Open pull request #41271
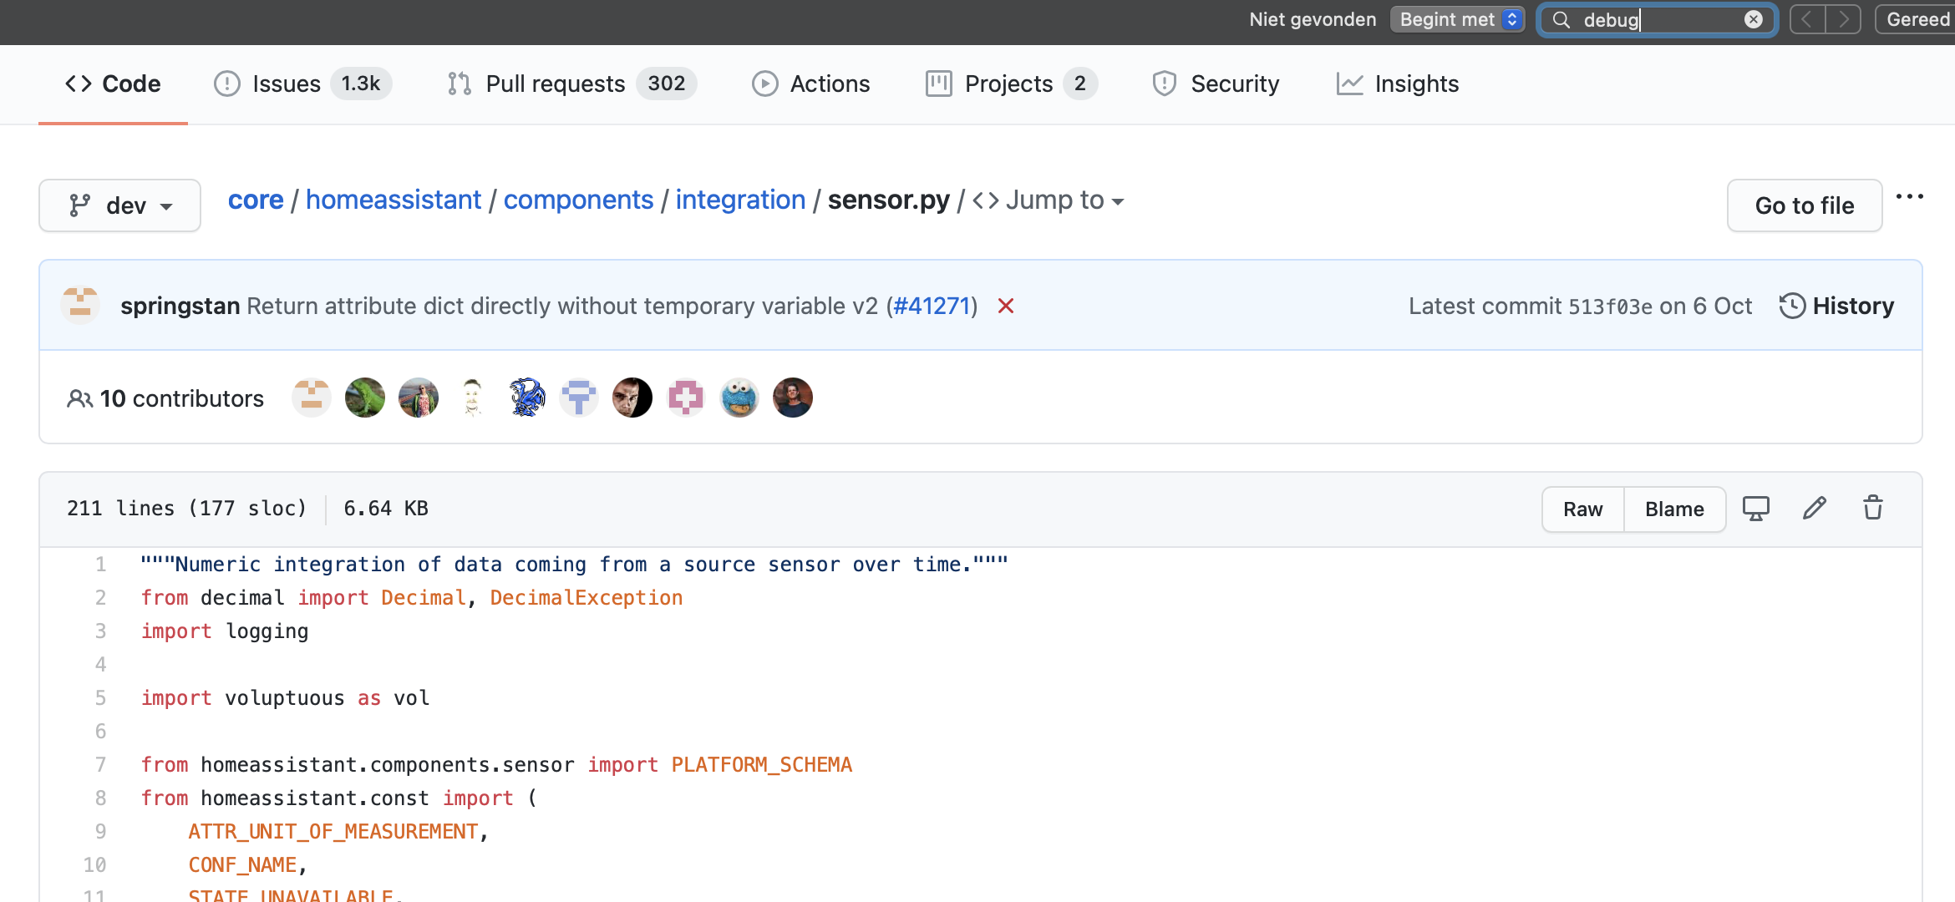The image size is (1955, 902). tap(933, 306)
